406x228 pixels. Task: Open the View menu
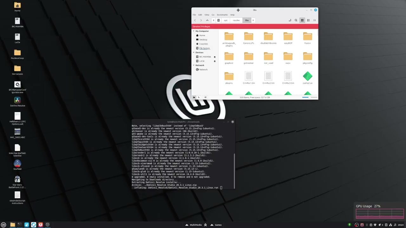[207, 15]
